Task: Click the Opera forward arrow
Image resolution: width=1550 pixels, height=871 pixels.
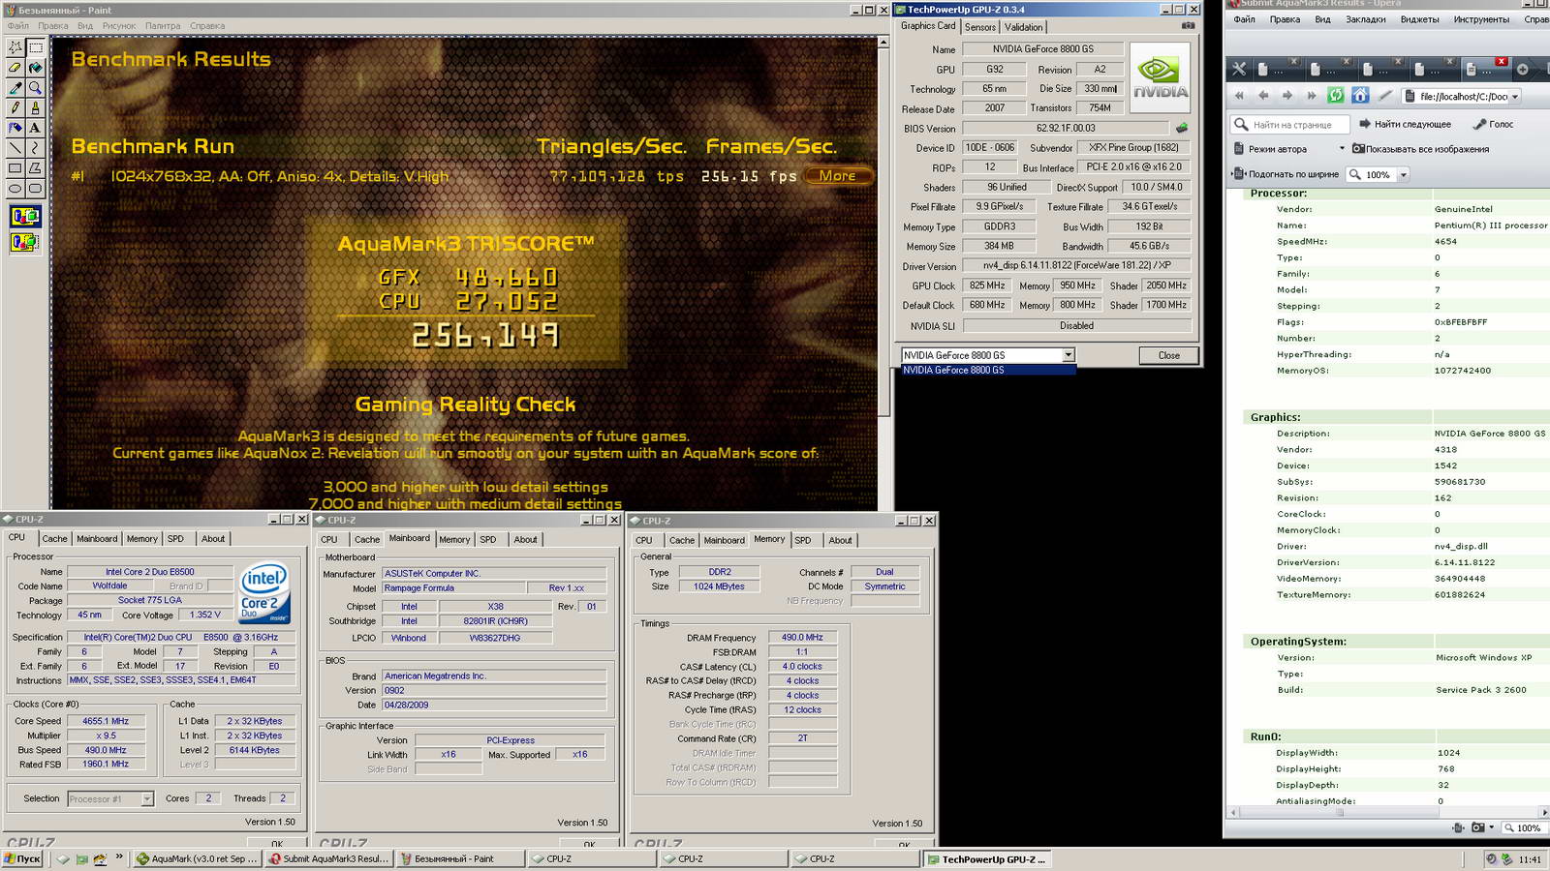Action: [x=1287, y=96]
